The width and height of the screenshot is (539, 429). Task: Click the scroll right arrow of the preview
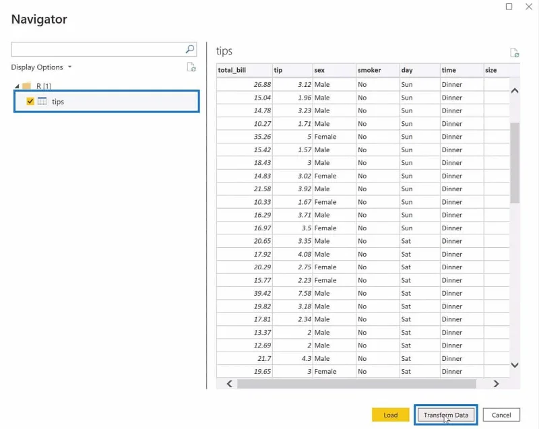[x=496, y=384]
